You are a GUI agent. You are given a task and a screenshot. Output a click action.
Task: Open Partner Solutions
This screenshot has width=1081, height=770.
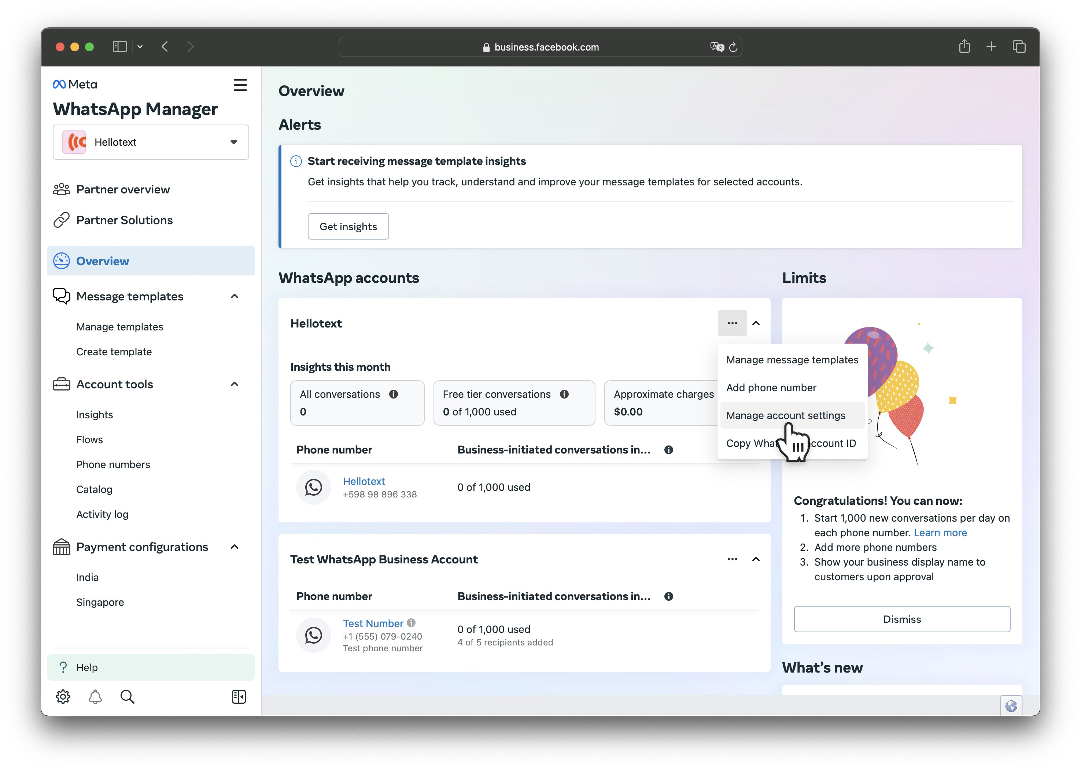point(151,220)
